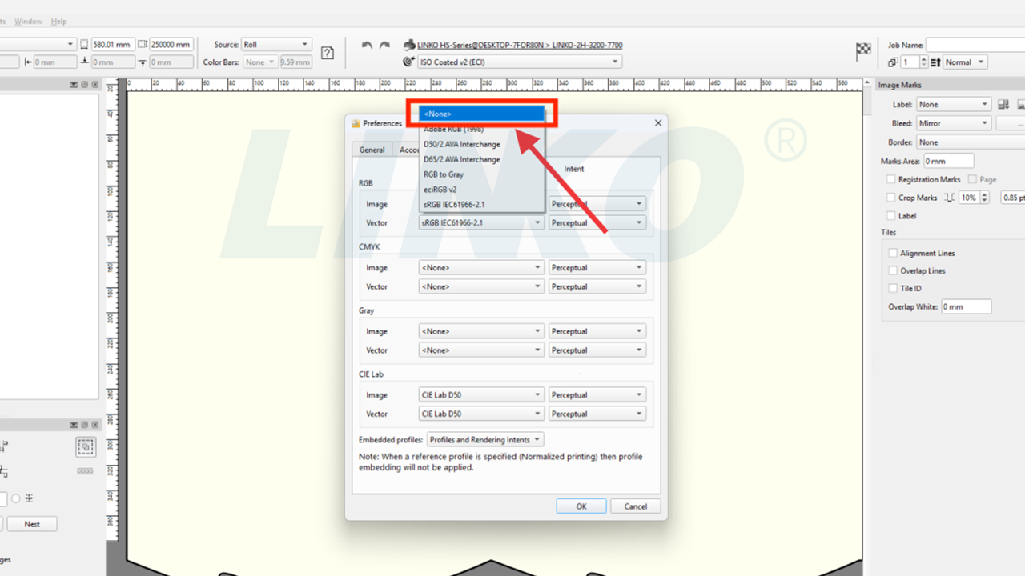This screenshot has height=576, width=1025.
Task: Open the Gray Image profile dropdown
Action: coord(481,331)
